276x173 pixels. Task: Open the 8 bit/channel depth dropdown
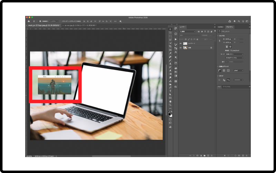pyautogui.click(x=234, y=58)
